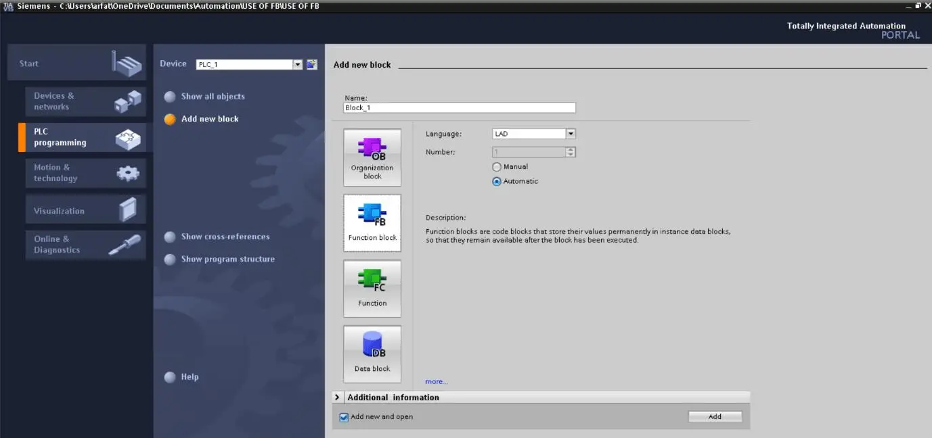Select the Function block (FB) type
Screen dimensions: 932x438
[x=372, y=223]
